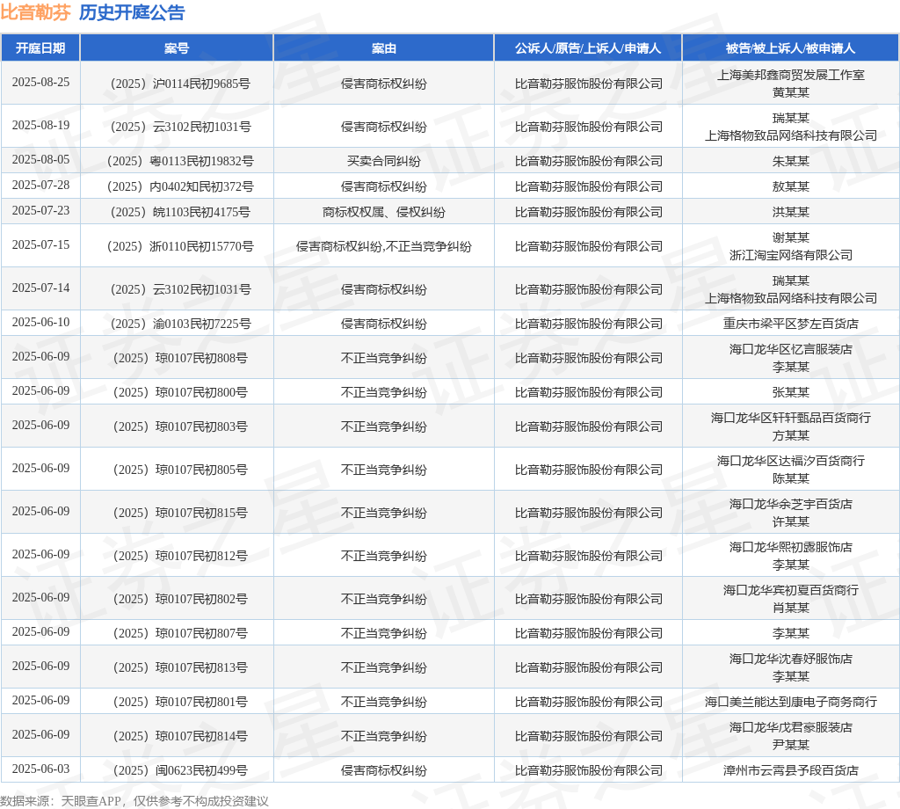Click defendant 方某某

790,436
